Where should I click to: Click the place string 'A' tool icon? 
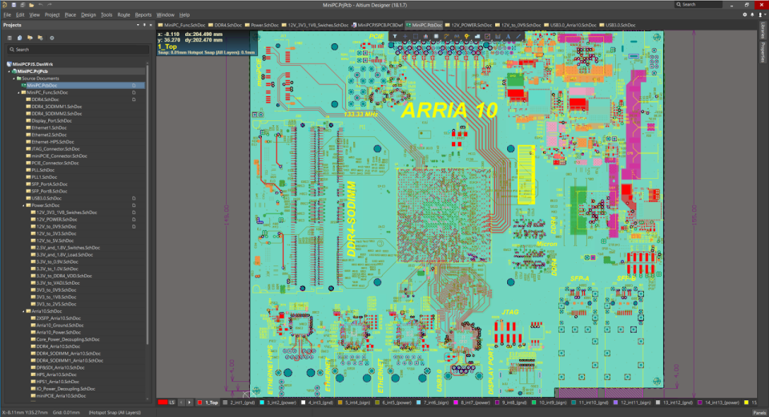coord(509,36)
